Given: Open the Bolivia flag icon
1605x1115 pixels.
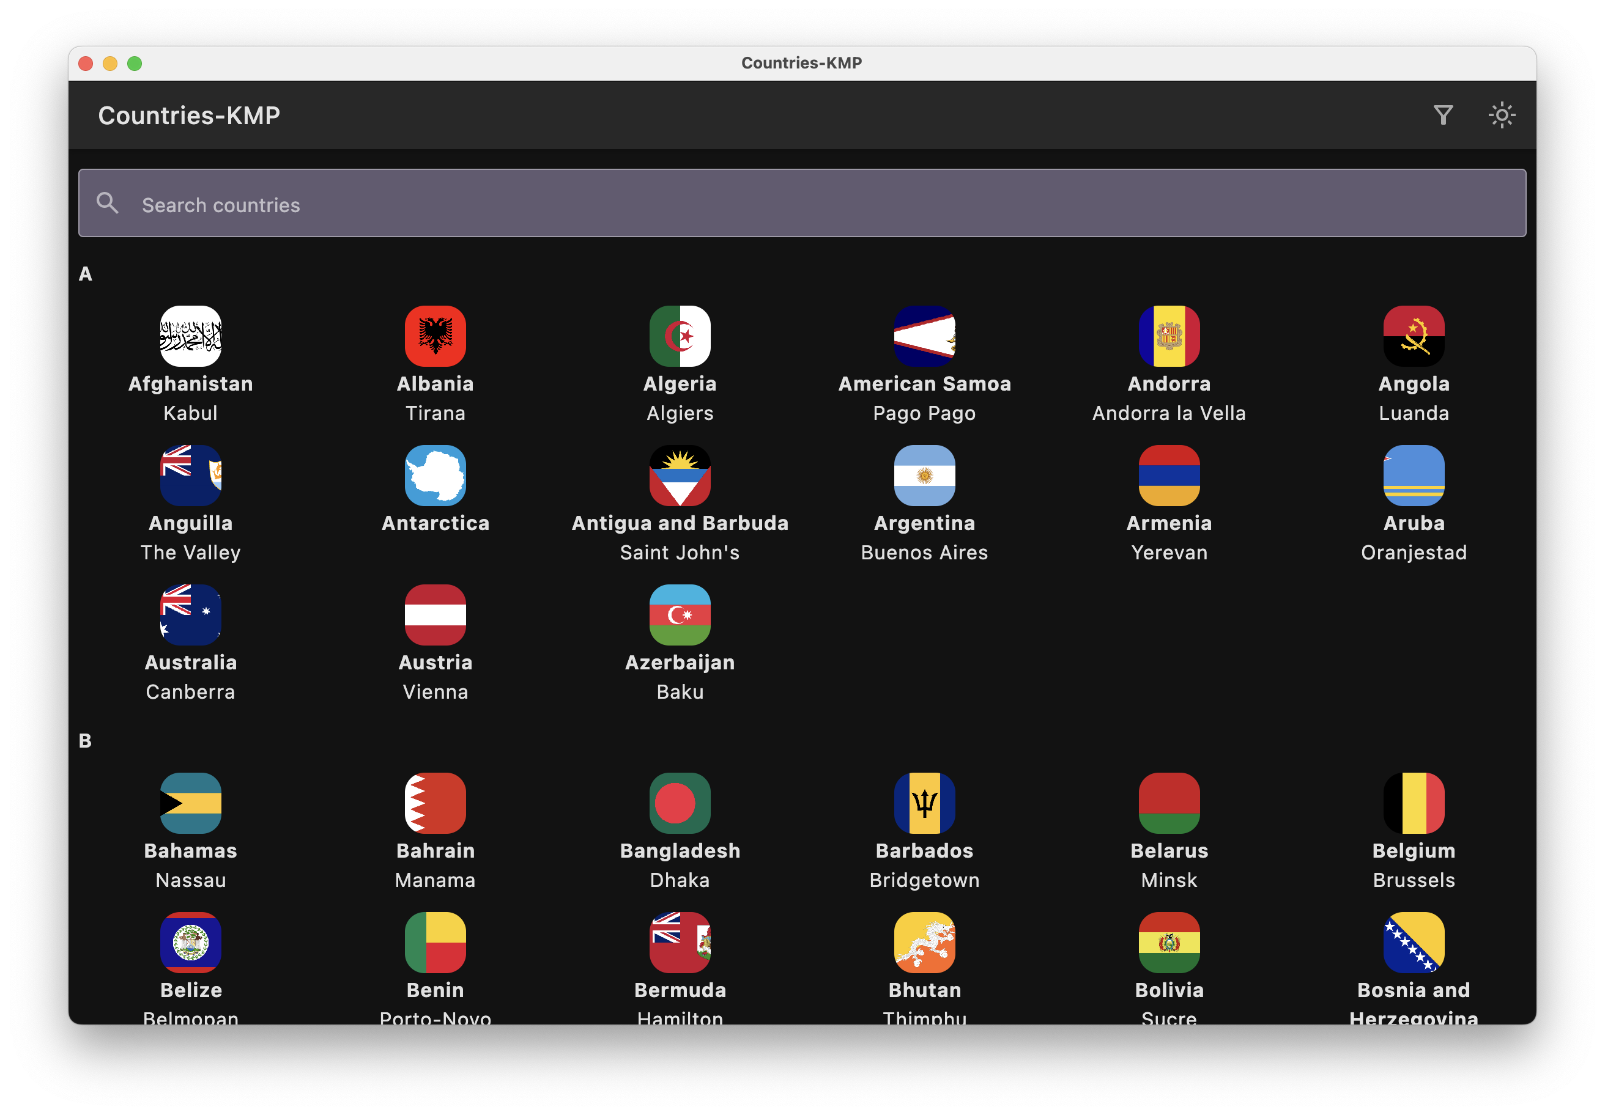Looking at the screenshot, I should point(1169,943).
